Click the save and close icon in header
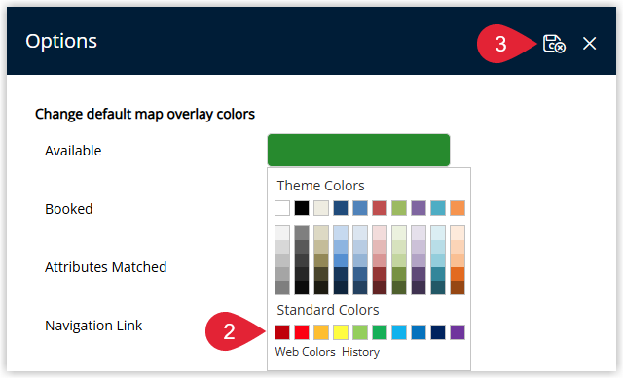 (x=554, y=44)
